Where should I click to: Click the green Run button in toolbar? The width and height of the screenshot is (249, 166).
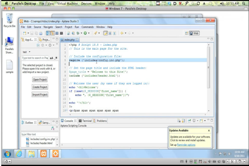tap(85, 33)
